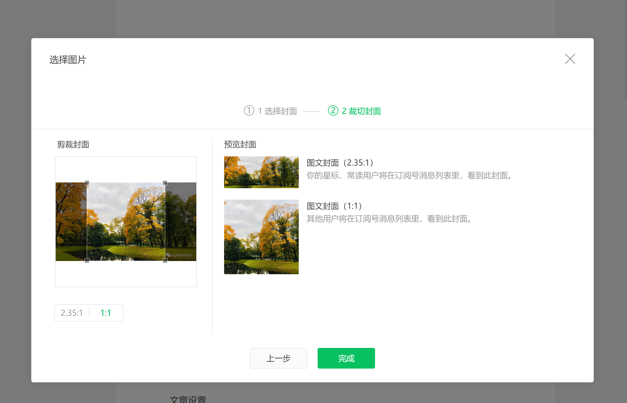The image size is (627, 403).
Task: Select 1:1 crop ratio
Action: point(106,313)
